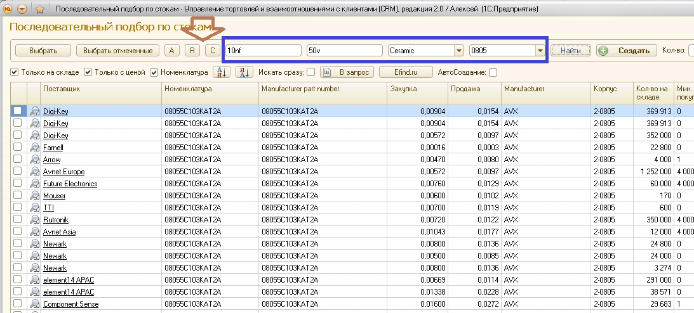
Task: Click the magnifier icon in Mouser row
Action: [x=34, y=196]
